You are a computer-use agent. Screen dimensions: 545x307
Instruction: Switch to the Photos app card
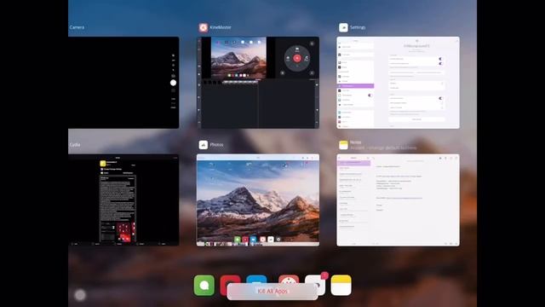point(258,200)
